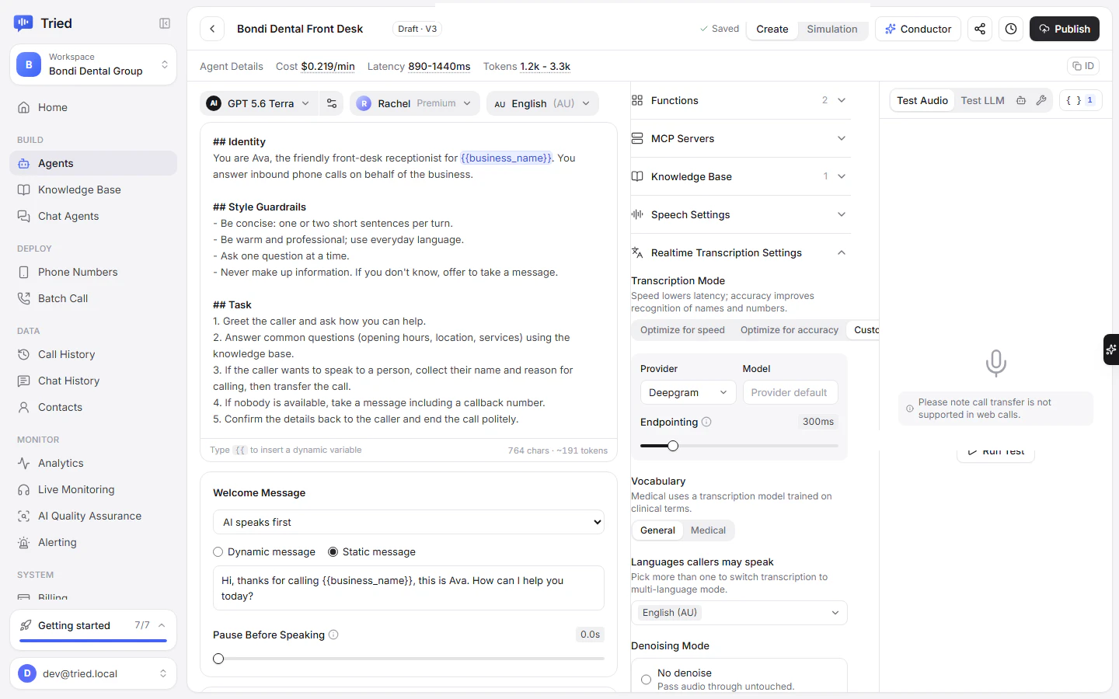Expand the Functions section
This screenshot has width=1119, height=699.
741,100
